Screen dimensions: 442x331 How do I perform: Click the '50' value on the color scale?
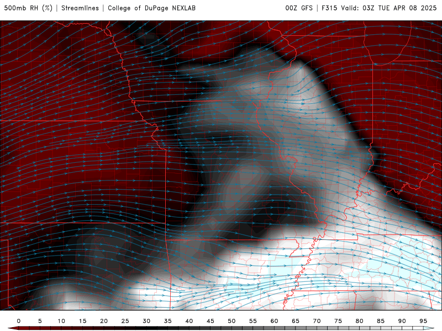(x=231, y=321)
